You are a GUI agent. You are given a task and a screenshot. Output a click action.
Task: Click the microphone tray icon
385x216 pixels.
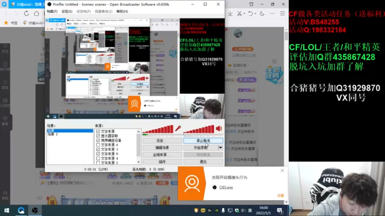click(223, 210)
